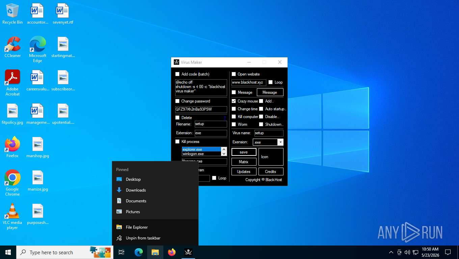Select the fitpolicy.jpg file icon
The width and height of the screenshot is (459, 259).
tap(12, 114)
